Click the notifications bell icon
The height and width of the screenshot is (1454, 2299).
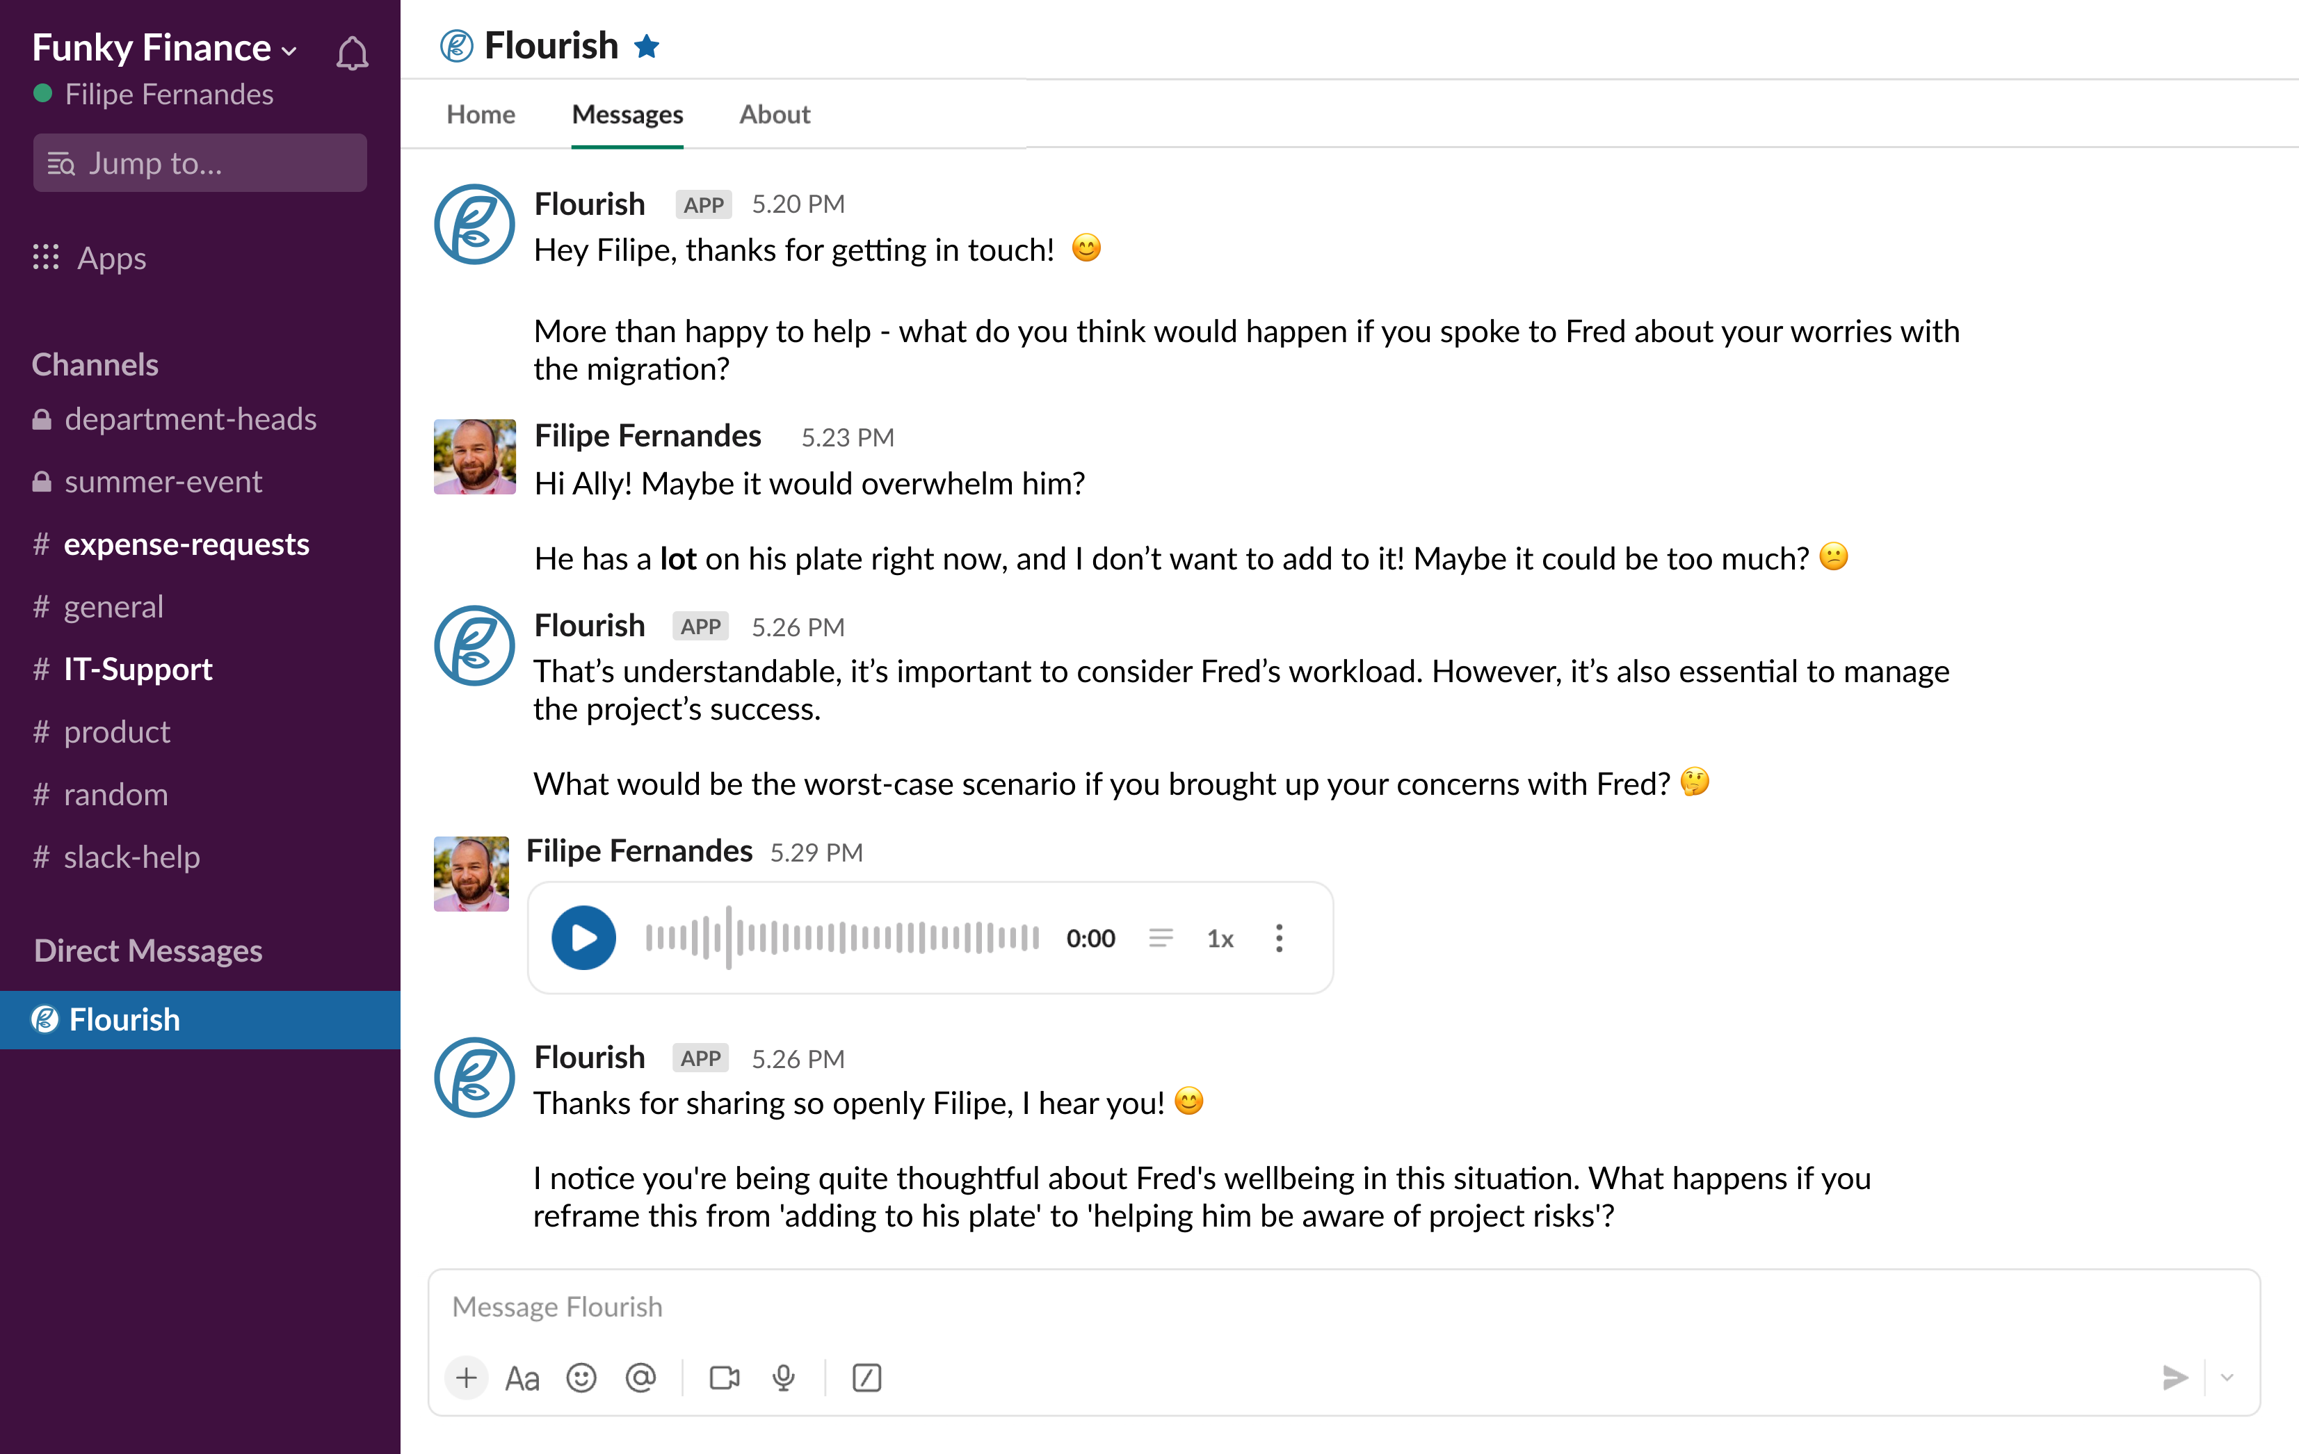[x=351, y=53]
